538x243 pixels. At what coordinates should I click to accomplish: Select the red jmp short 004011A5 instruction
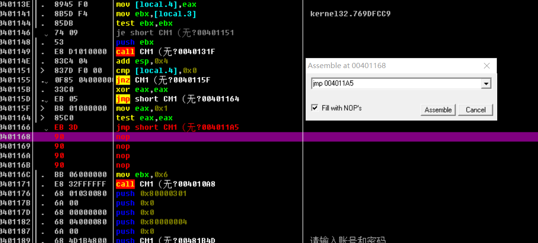point(177,127)
